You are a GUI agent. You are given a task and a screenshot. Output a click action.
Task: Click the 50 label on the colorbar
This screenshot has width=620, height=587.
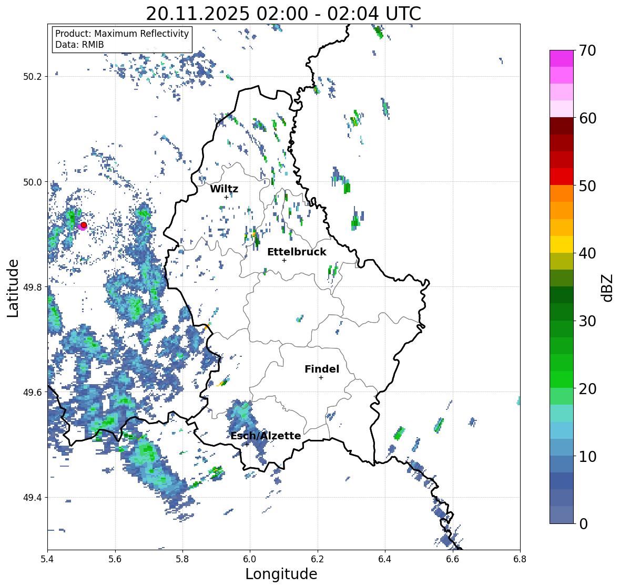pyautogui.click(x=587, y=186)
